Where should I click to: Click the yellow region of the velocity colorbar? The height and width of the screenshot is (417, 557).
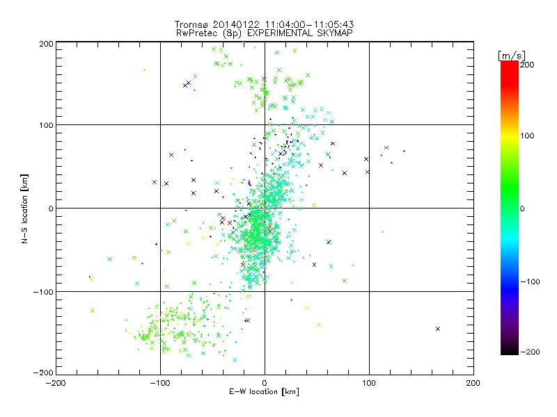510,136
